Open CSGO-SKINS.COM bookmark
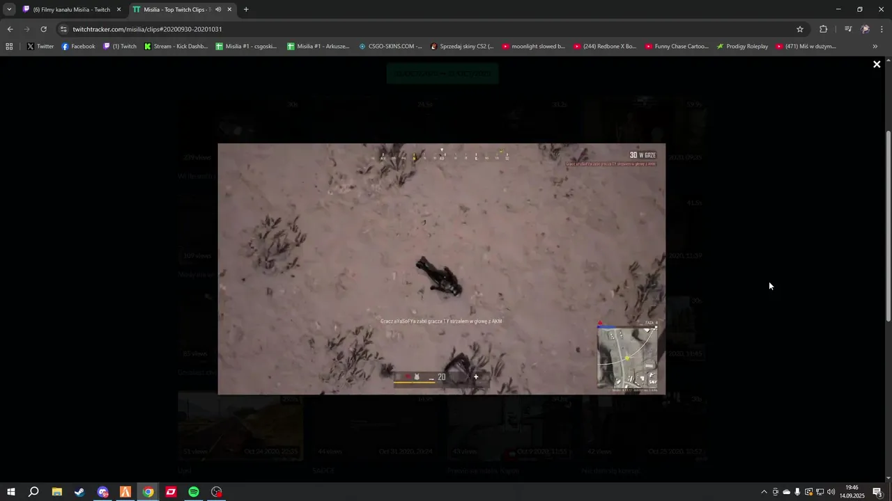The height and width of the screenshot is (501, 892). [390, 47]
